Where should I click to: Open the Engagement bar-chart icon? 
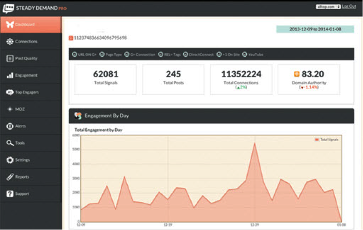click(x=10, y=75)
